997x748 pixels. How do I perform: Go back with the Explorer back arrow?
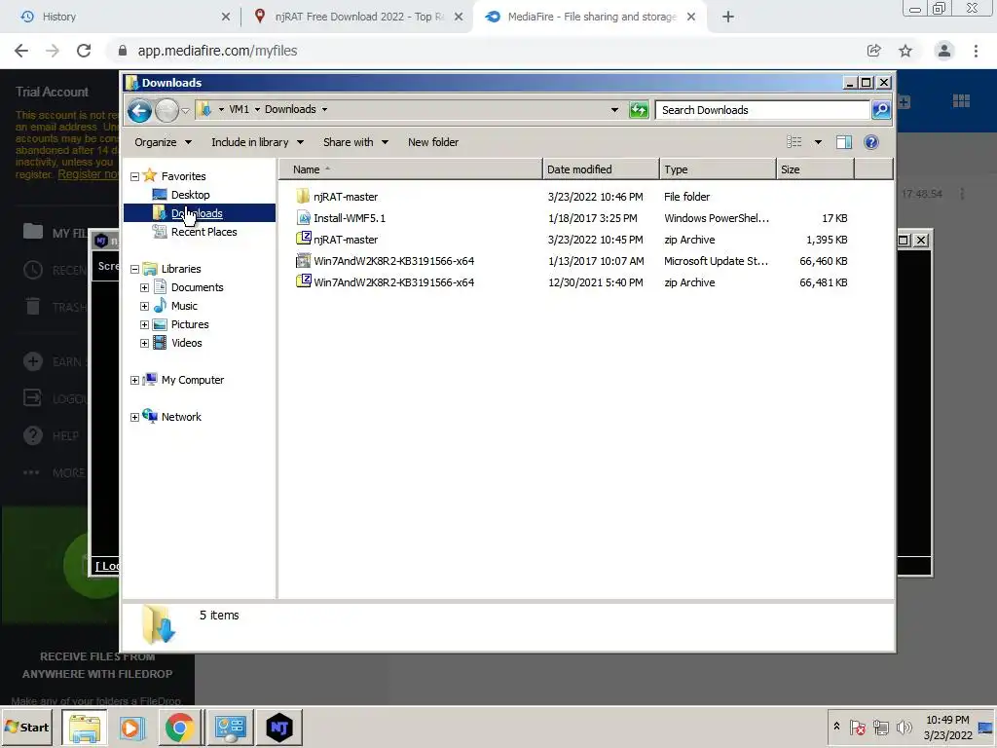[x=139, y=111]
